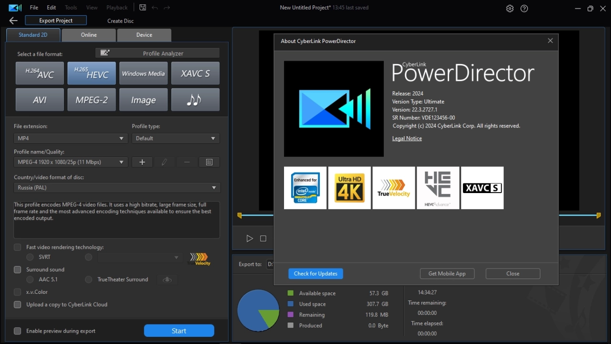Viewport: 611px width, 344px height.
Task: Open profile details list icon
Action: tap(209, 162)
